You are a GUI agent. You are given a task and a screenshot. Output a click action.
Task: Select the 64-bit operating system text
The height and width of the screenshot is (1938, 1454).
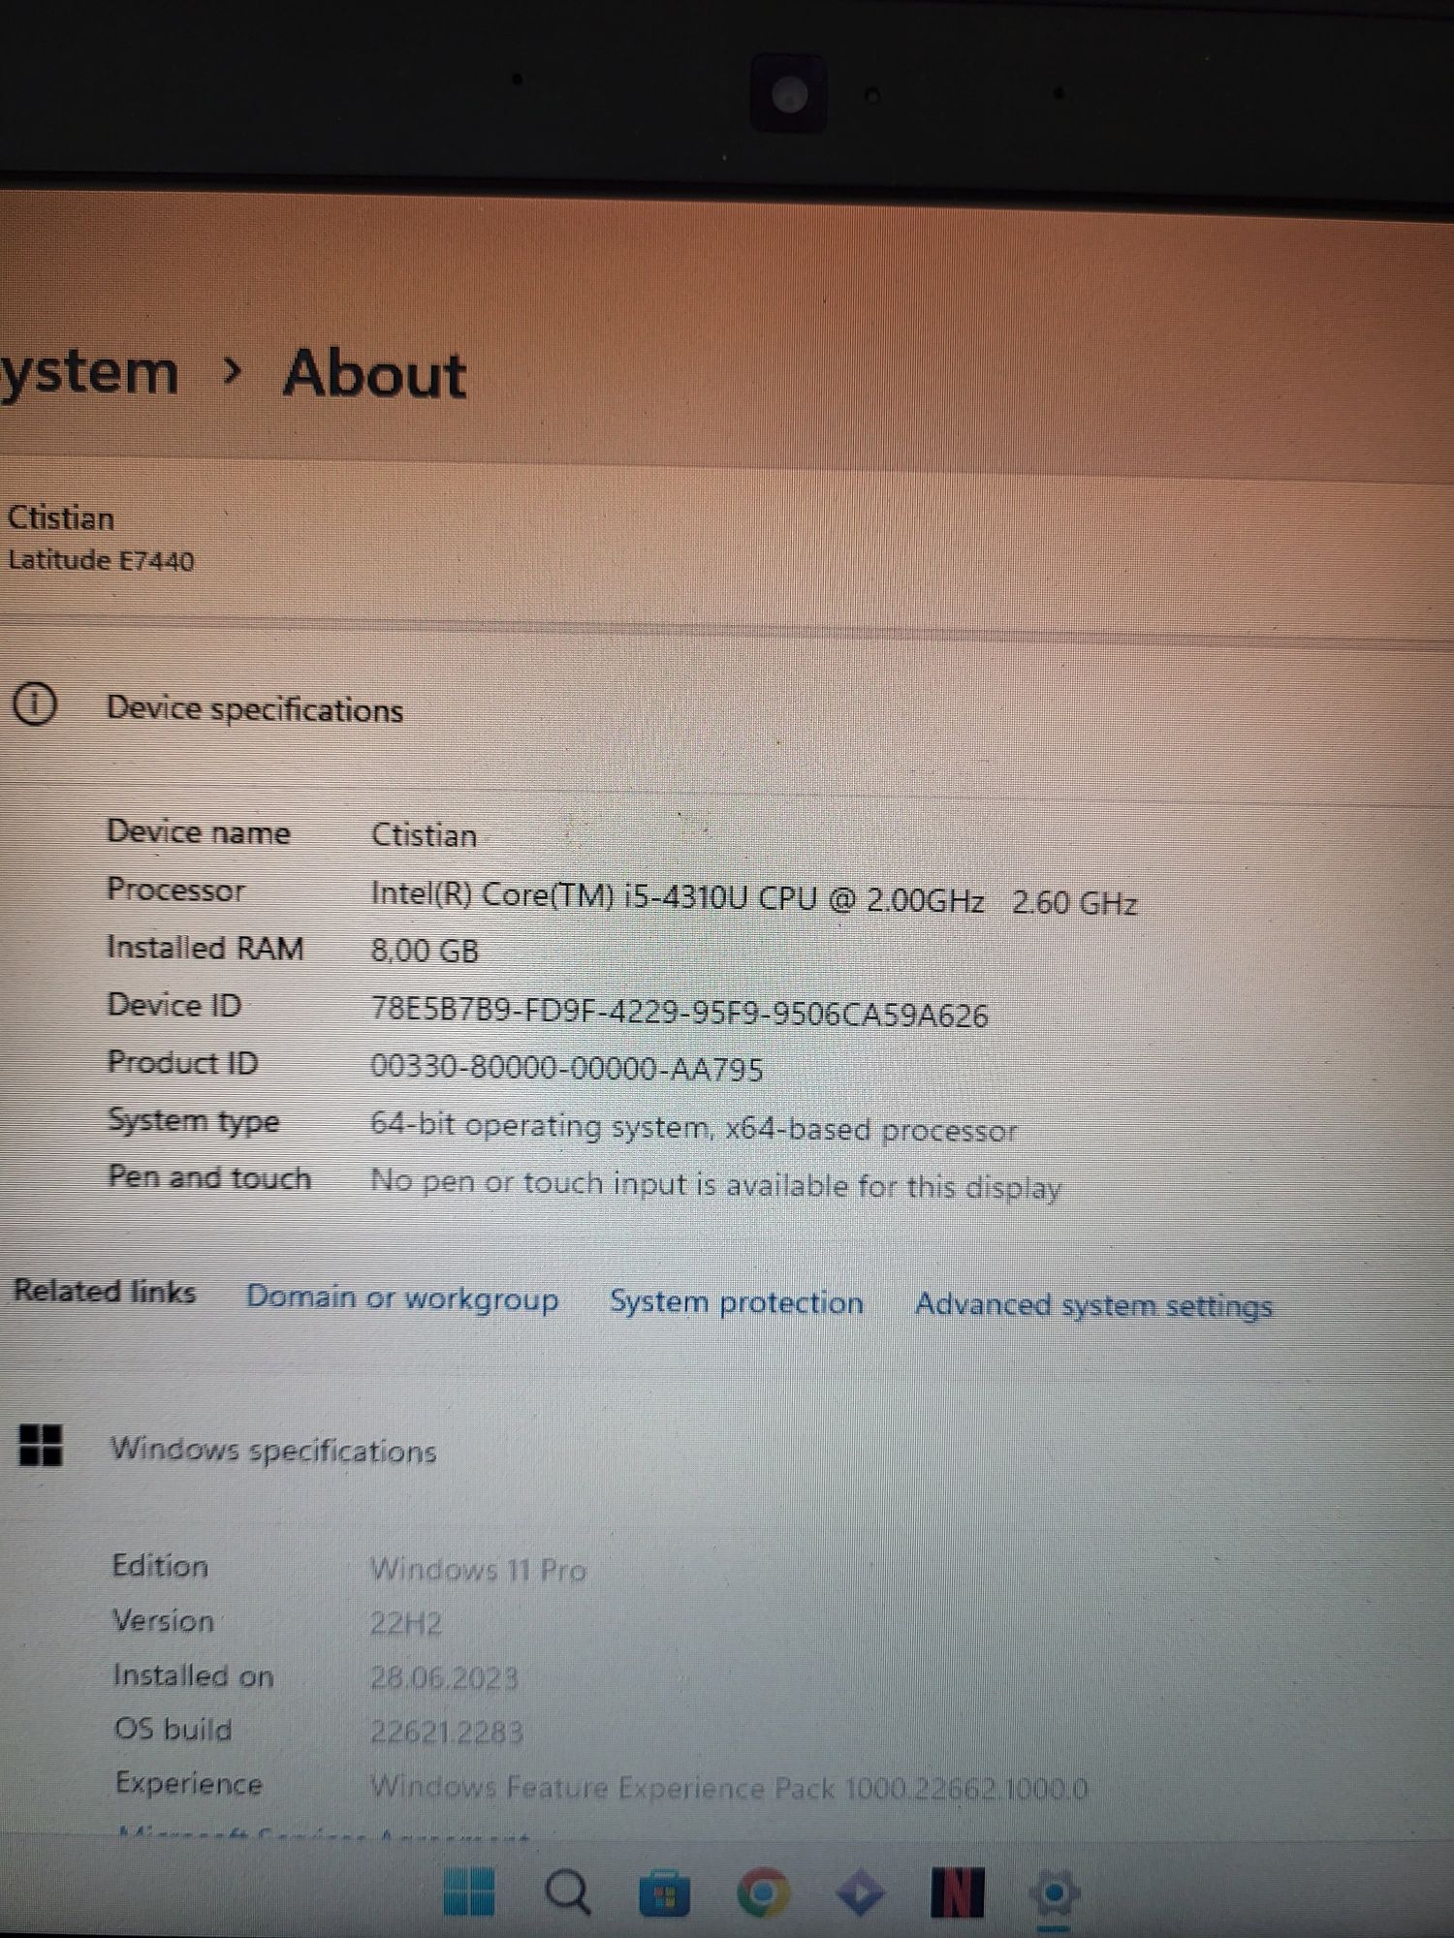(694, 1128)
